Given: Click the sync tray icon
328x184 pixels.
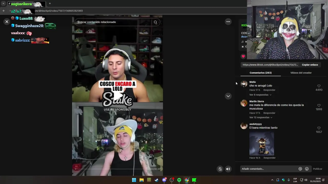Looking at the screenshot, I should (278, 180).
